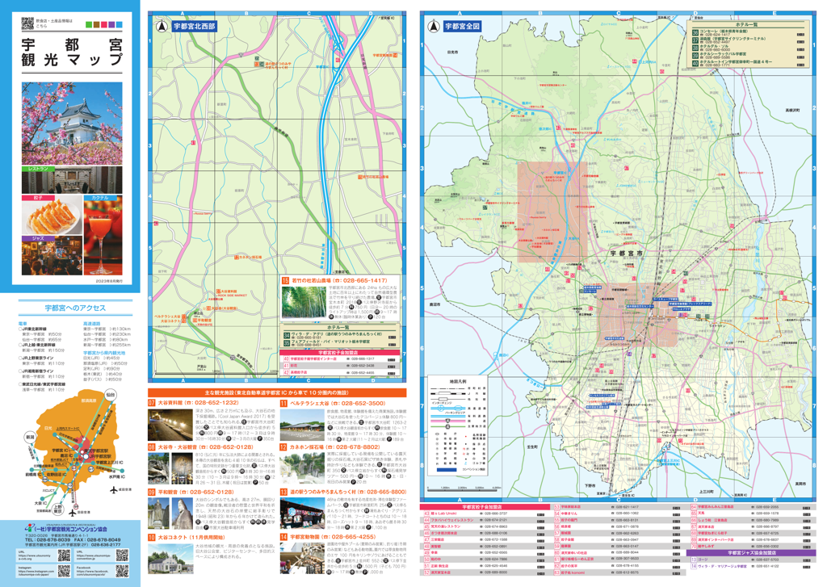This screenshot has width=827, height=587.
Task: Click the 仙台 circle on the access map
Action: coord(110,395)
